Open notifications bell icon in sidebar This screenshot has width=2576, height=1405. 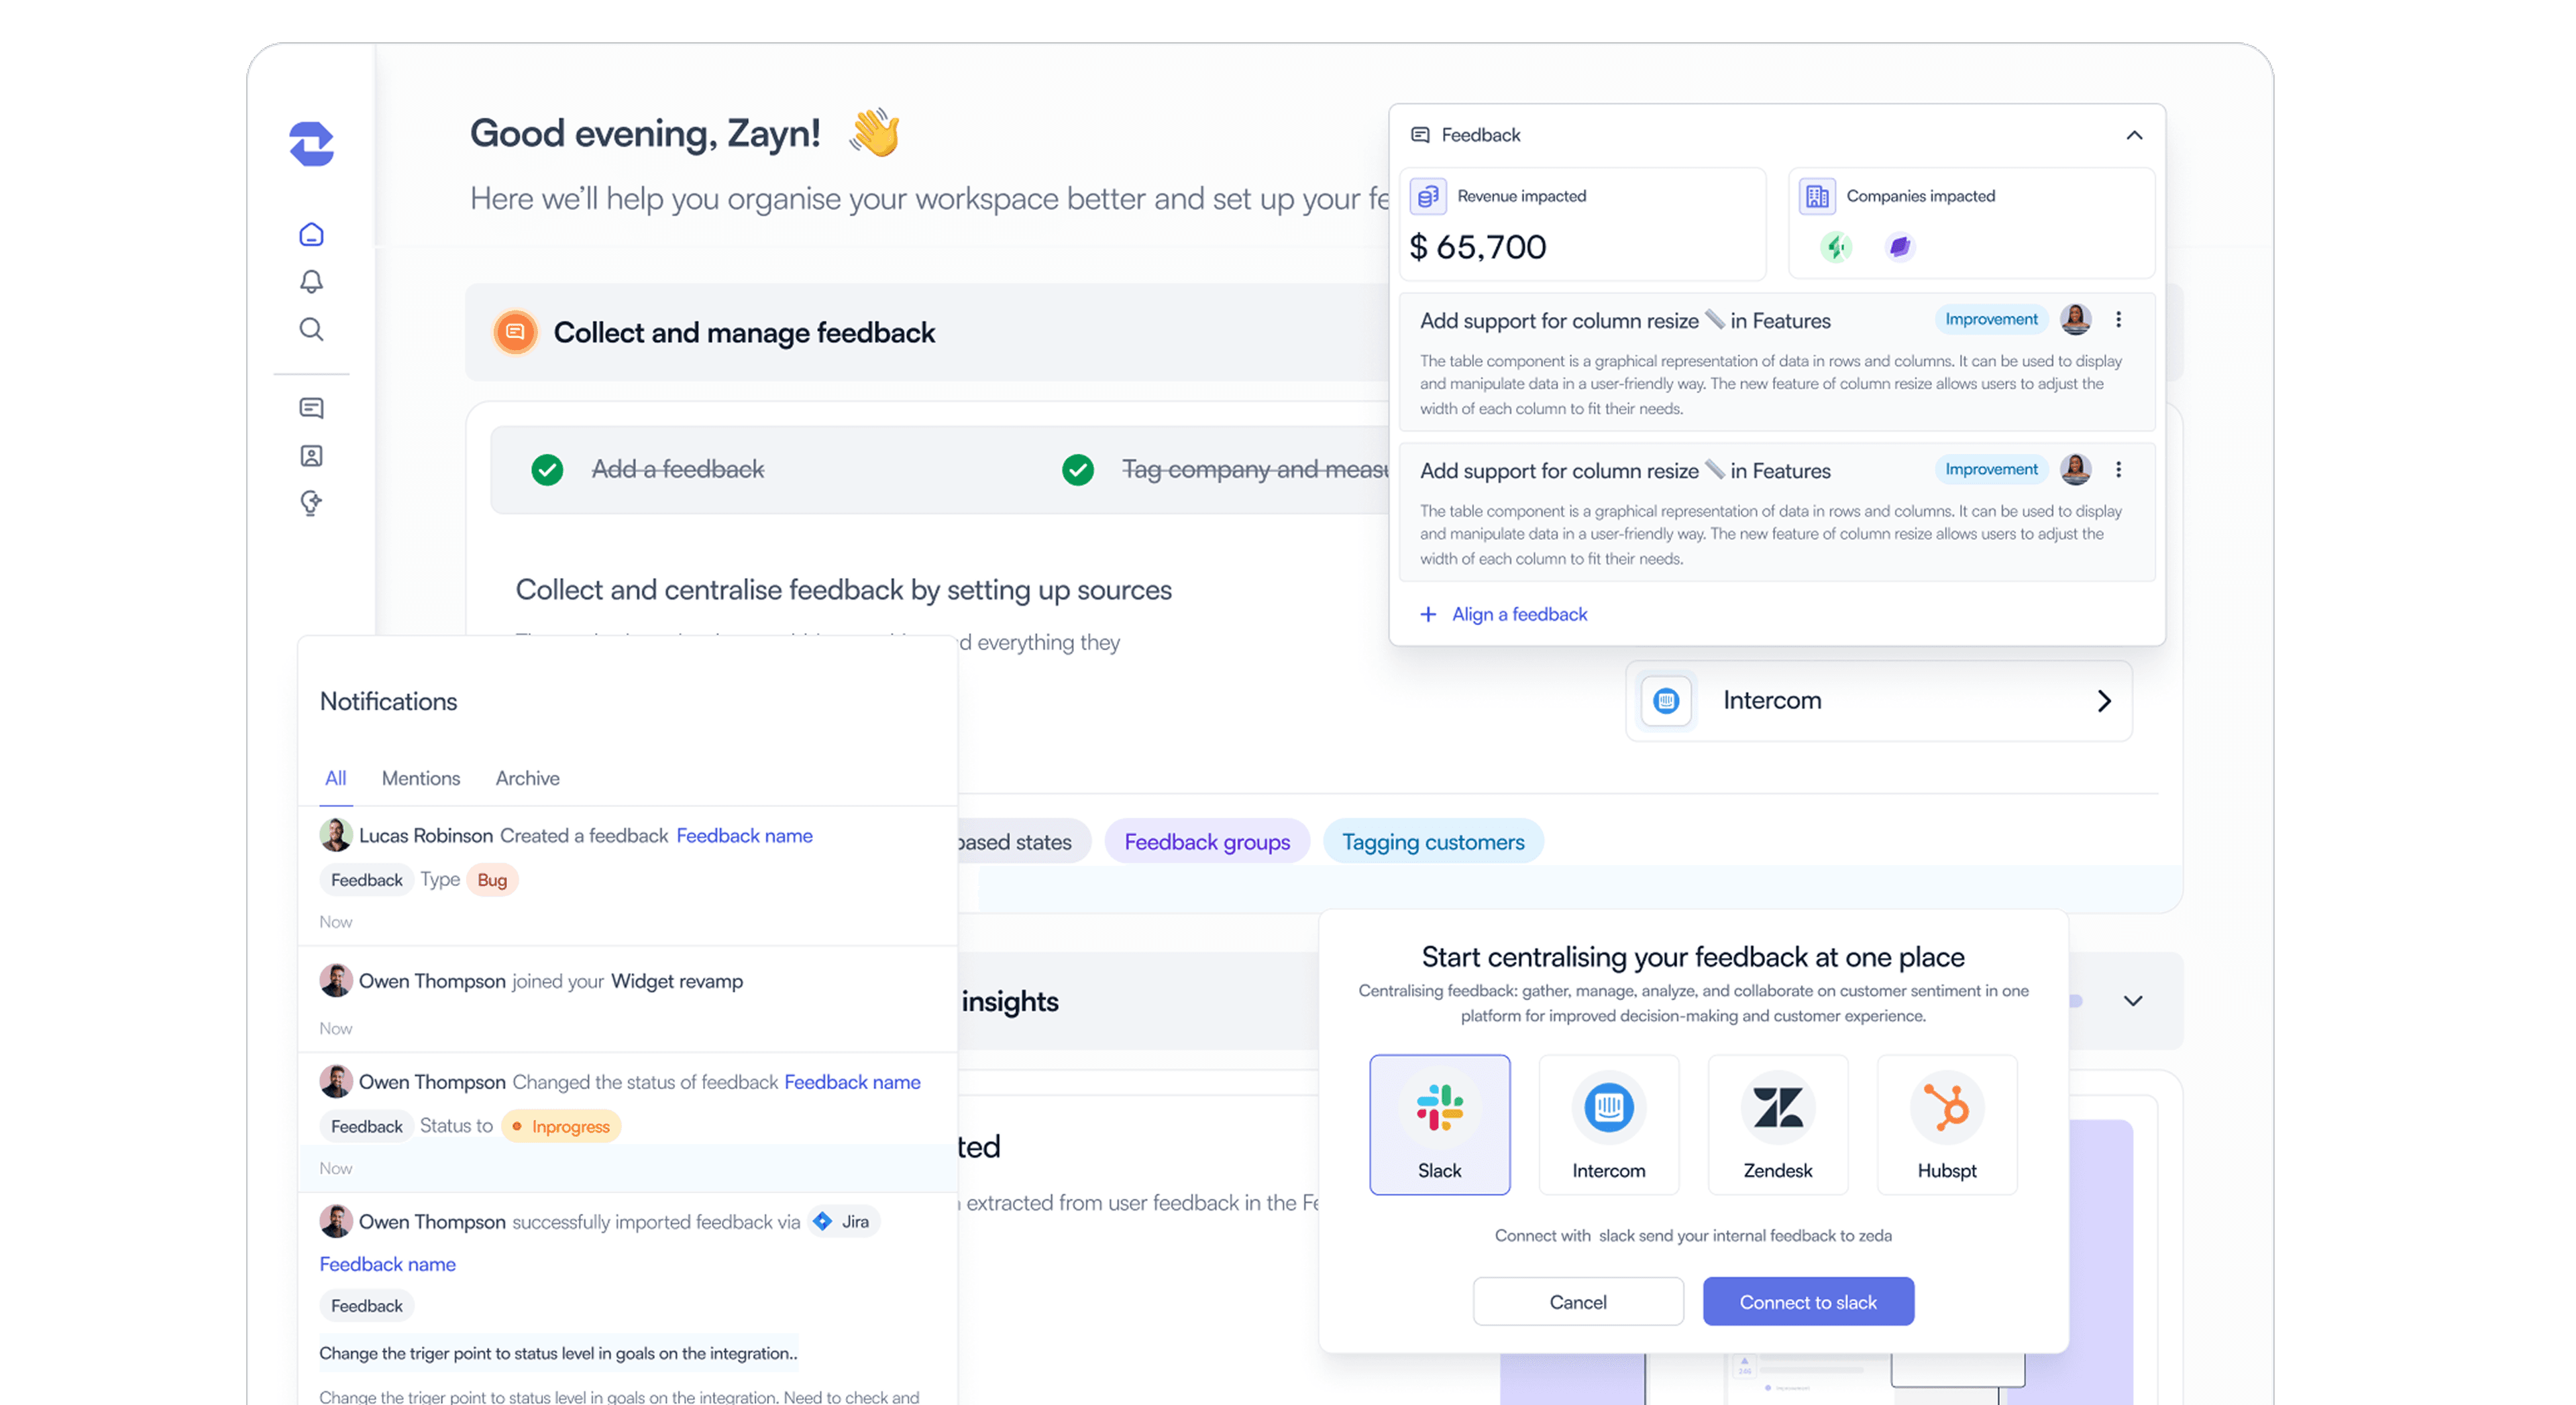coord(311,282)
